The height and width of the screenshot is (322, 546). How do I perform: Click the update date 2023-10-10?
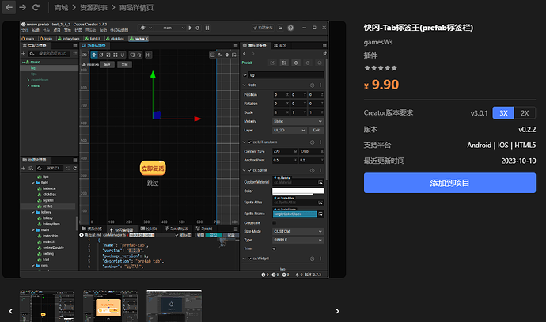click(x=518, y=161)
